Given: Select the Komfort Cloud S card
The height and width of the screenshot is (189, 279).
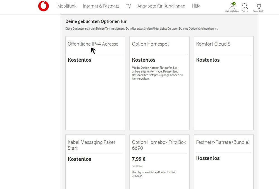Looking at the screenshot, I should pyautogui.click(x=223, y=82).
